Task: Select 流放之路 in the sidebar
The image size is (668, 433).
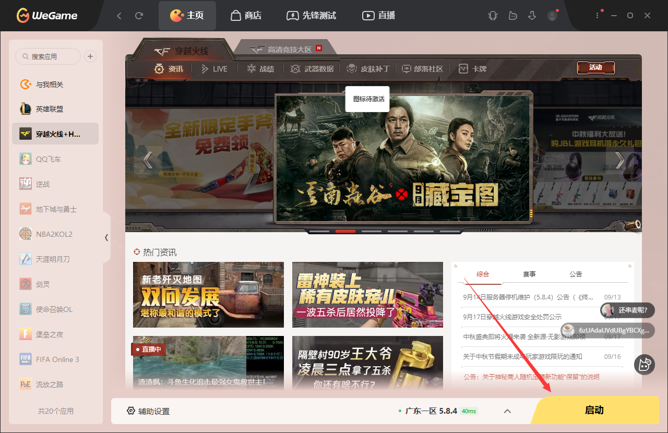Action: pos(55,384)
